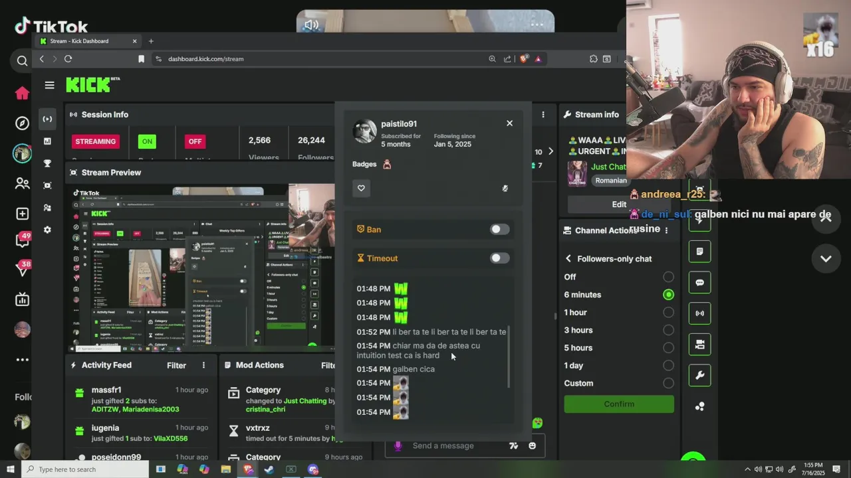
Task: Toggle the Ban switch for paistilo91
Action: 499,229
